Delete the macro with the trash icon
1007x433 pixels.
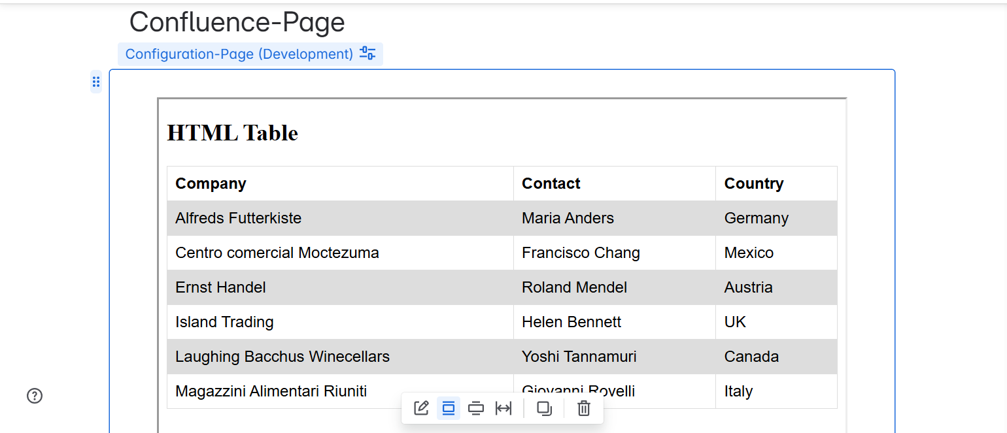584,408
